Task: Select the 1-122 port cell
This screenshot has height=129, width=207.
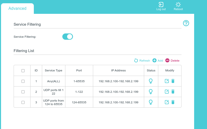Action: pyautogui.click(x=79, y=92)
